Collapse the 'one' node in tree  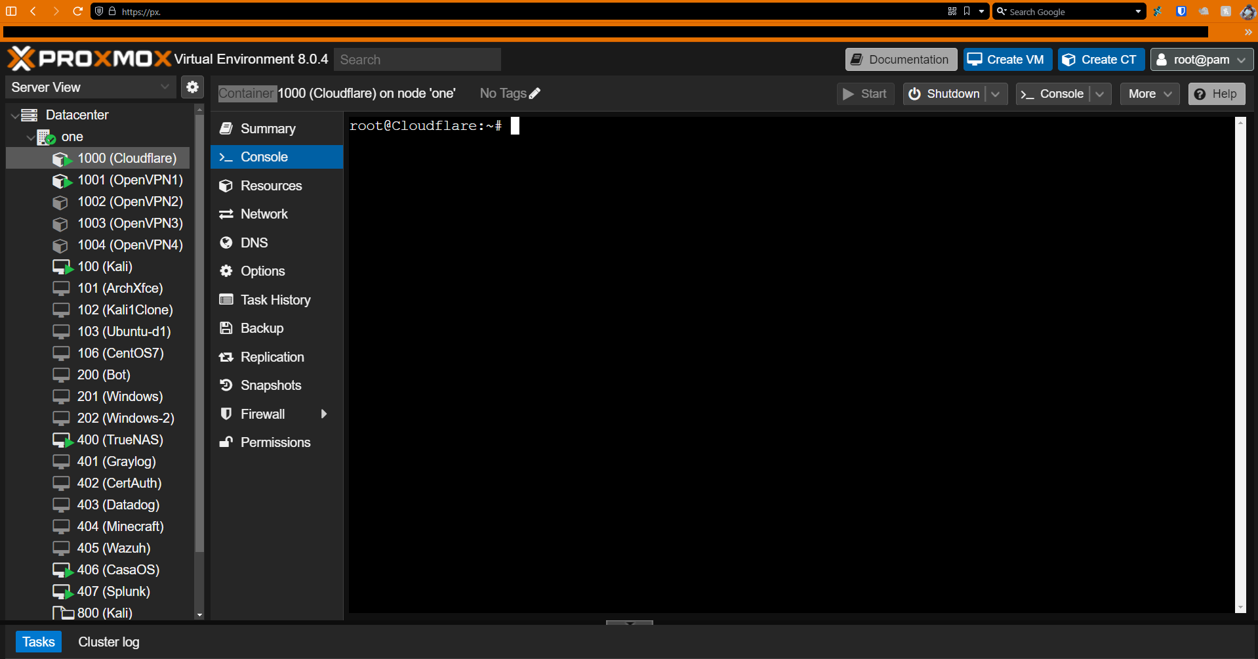pos(30,137)
